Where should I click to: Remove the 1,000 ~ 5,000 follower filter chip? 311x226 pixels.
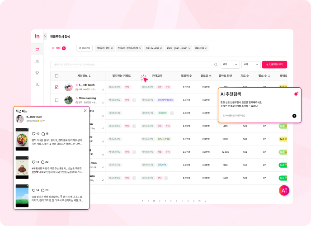click(x=189, y=48)
